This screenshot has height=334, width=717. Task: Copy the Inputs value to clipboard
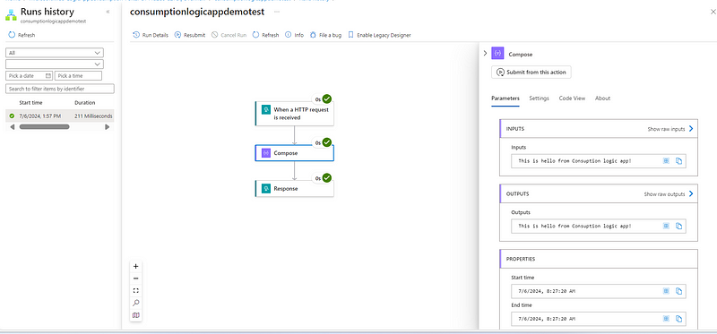click(x=679, y=161)
